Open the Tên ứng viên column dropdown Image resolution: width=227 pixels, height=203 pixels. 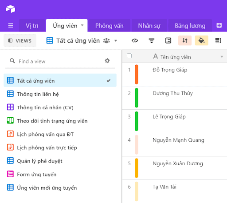coord(222,57)
